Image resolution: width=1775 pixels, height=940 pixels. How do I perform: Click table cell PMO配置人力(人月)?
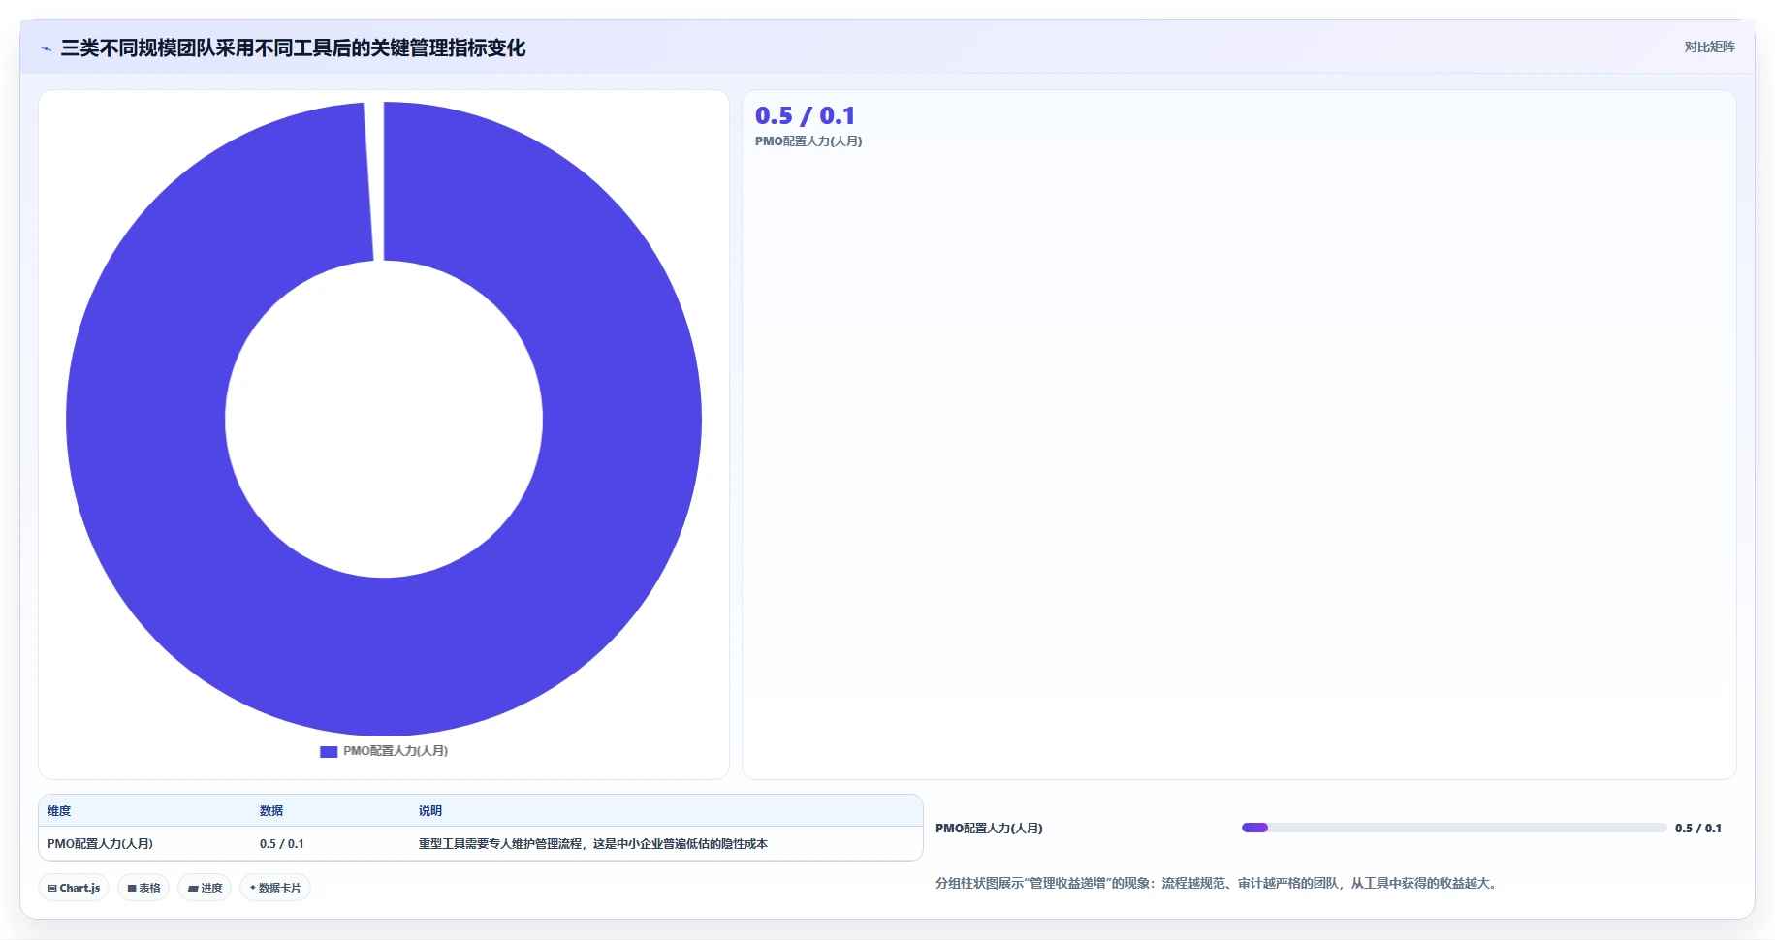point(101,844)
